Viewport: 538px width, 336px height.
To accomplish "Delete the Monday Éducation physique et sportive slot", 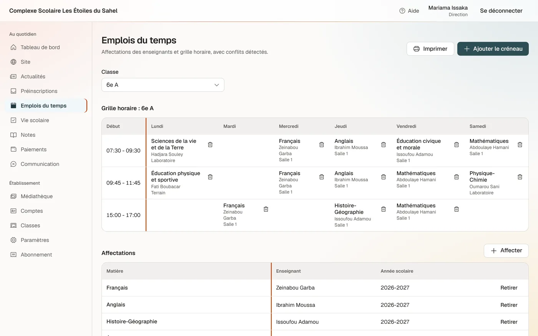I will [210, 177].
